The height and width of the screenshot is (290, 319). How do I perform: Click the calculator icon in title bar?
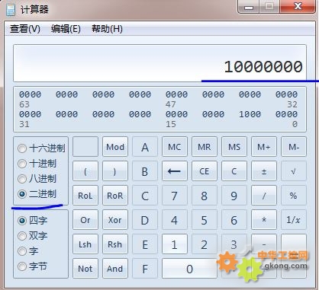pos(11,9)
